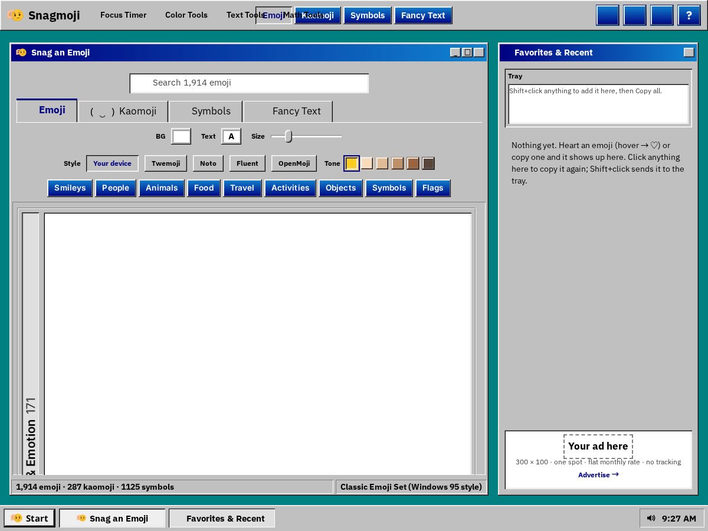Viewport: 708px width, 531px height.
Task: Jump to the Objects category
Action: point(341,188)
